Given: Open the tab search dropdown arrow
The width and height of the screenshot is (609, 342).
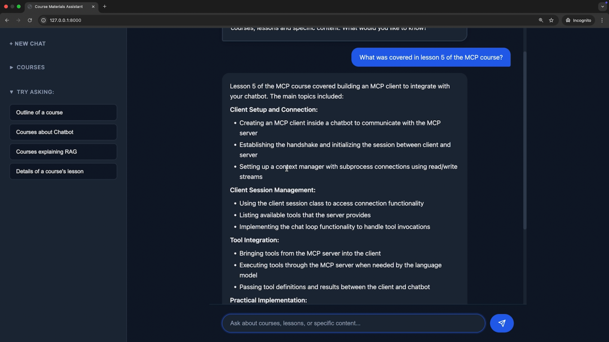Looking at the screenshot, I should coord(602,7).
